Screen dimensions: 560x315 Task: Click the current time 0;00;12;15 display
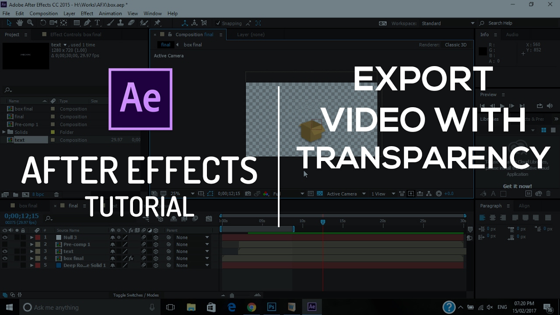pyautogui.click(x=21, y=216)
